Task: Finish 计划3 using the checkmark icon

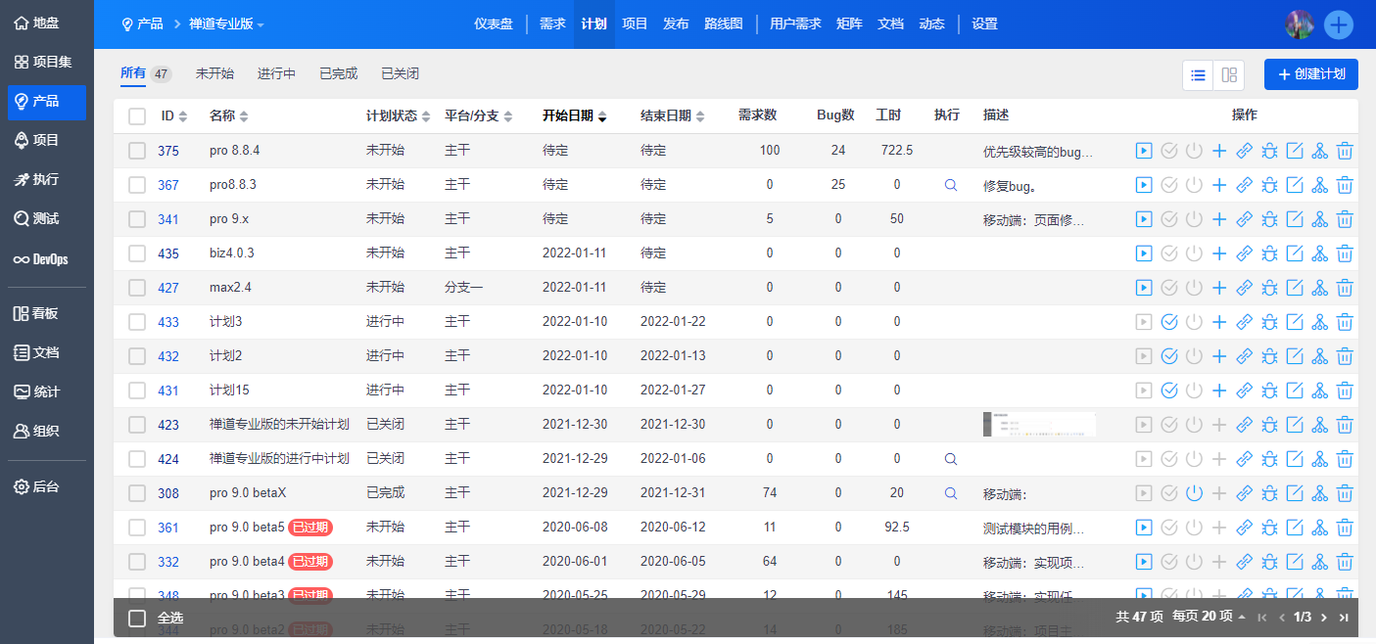Action: tap(1168, 322)
